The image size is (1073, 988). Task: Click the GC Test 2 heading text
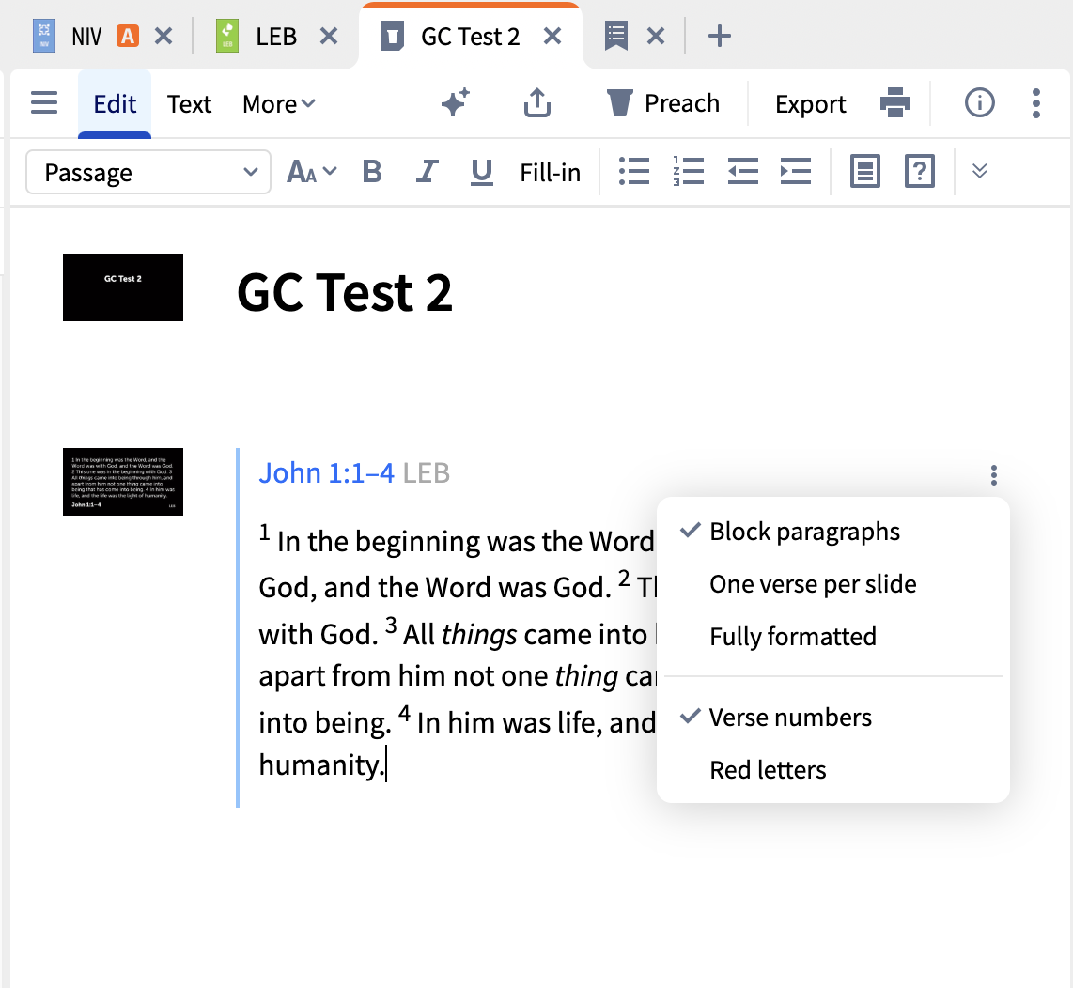coord(344,293)
